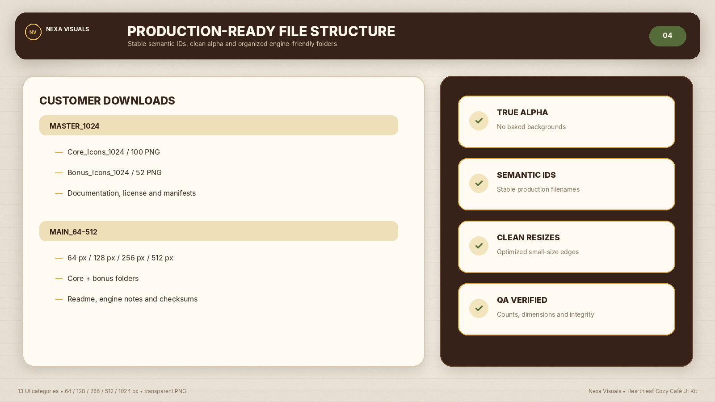715x402 pixels.
Task: Click Documentation, license and manifests line
Action: pos(131,193)
